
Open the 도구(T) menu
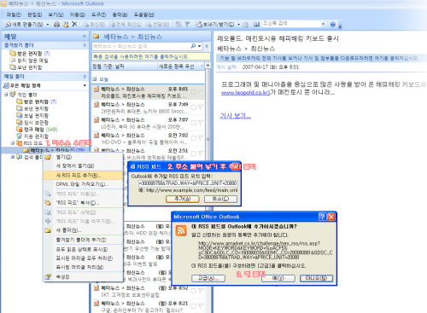coord(98,14)
